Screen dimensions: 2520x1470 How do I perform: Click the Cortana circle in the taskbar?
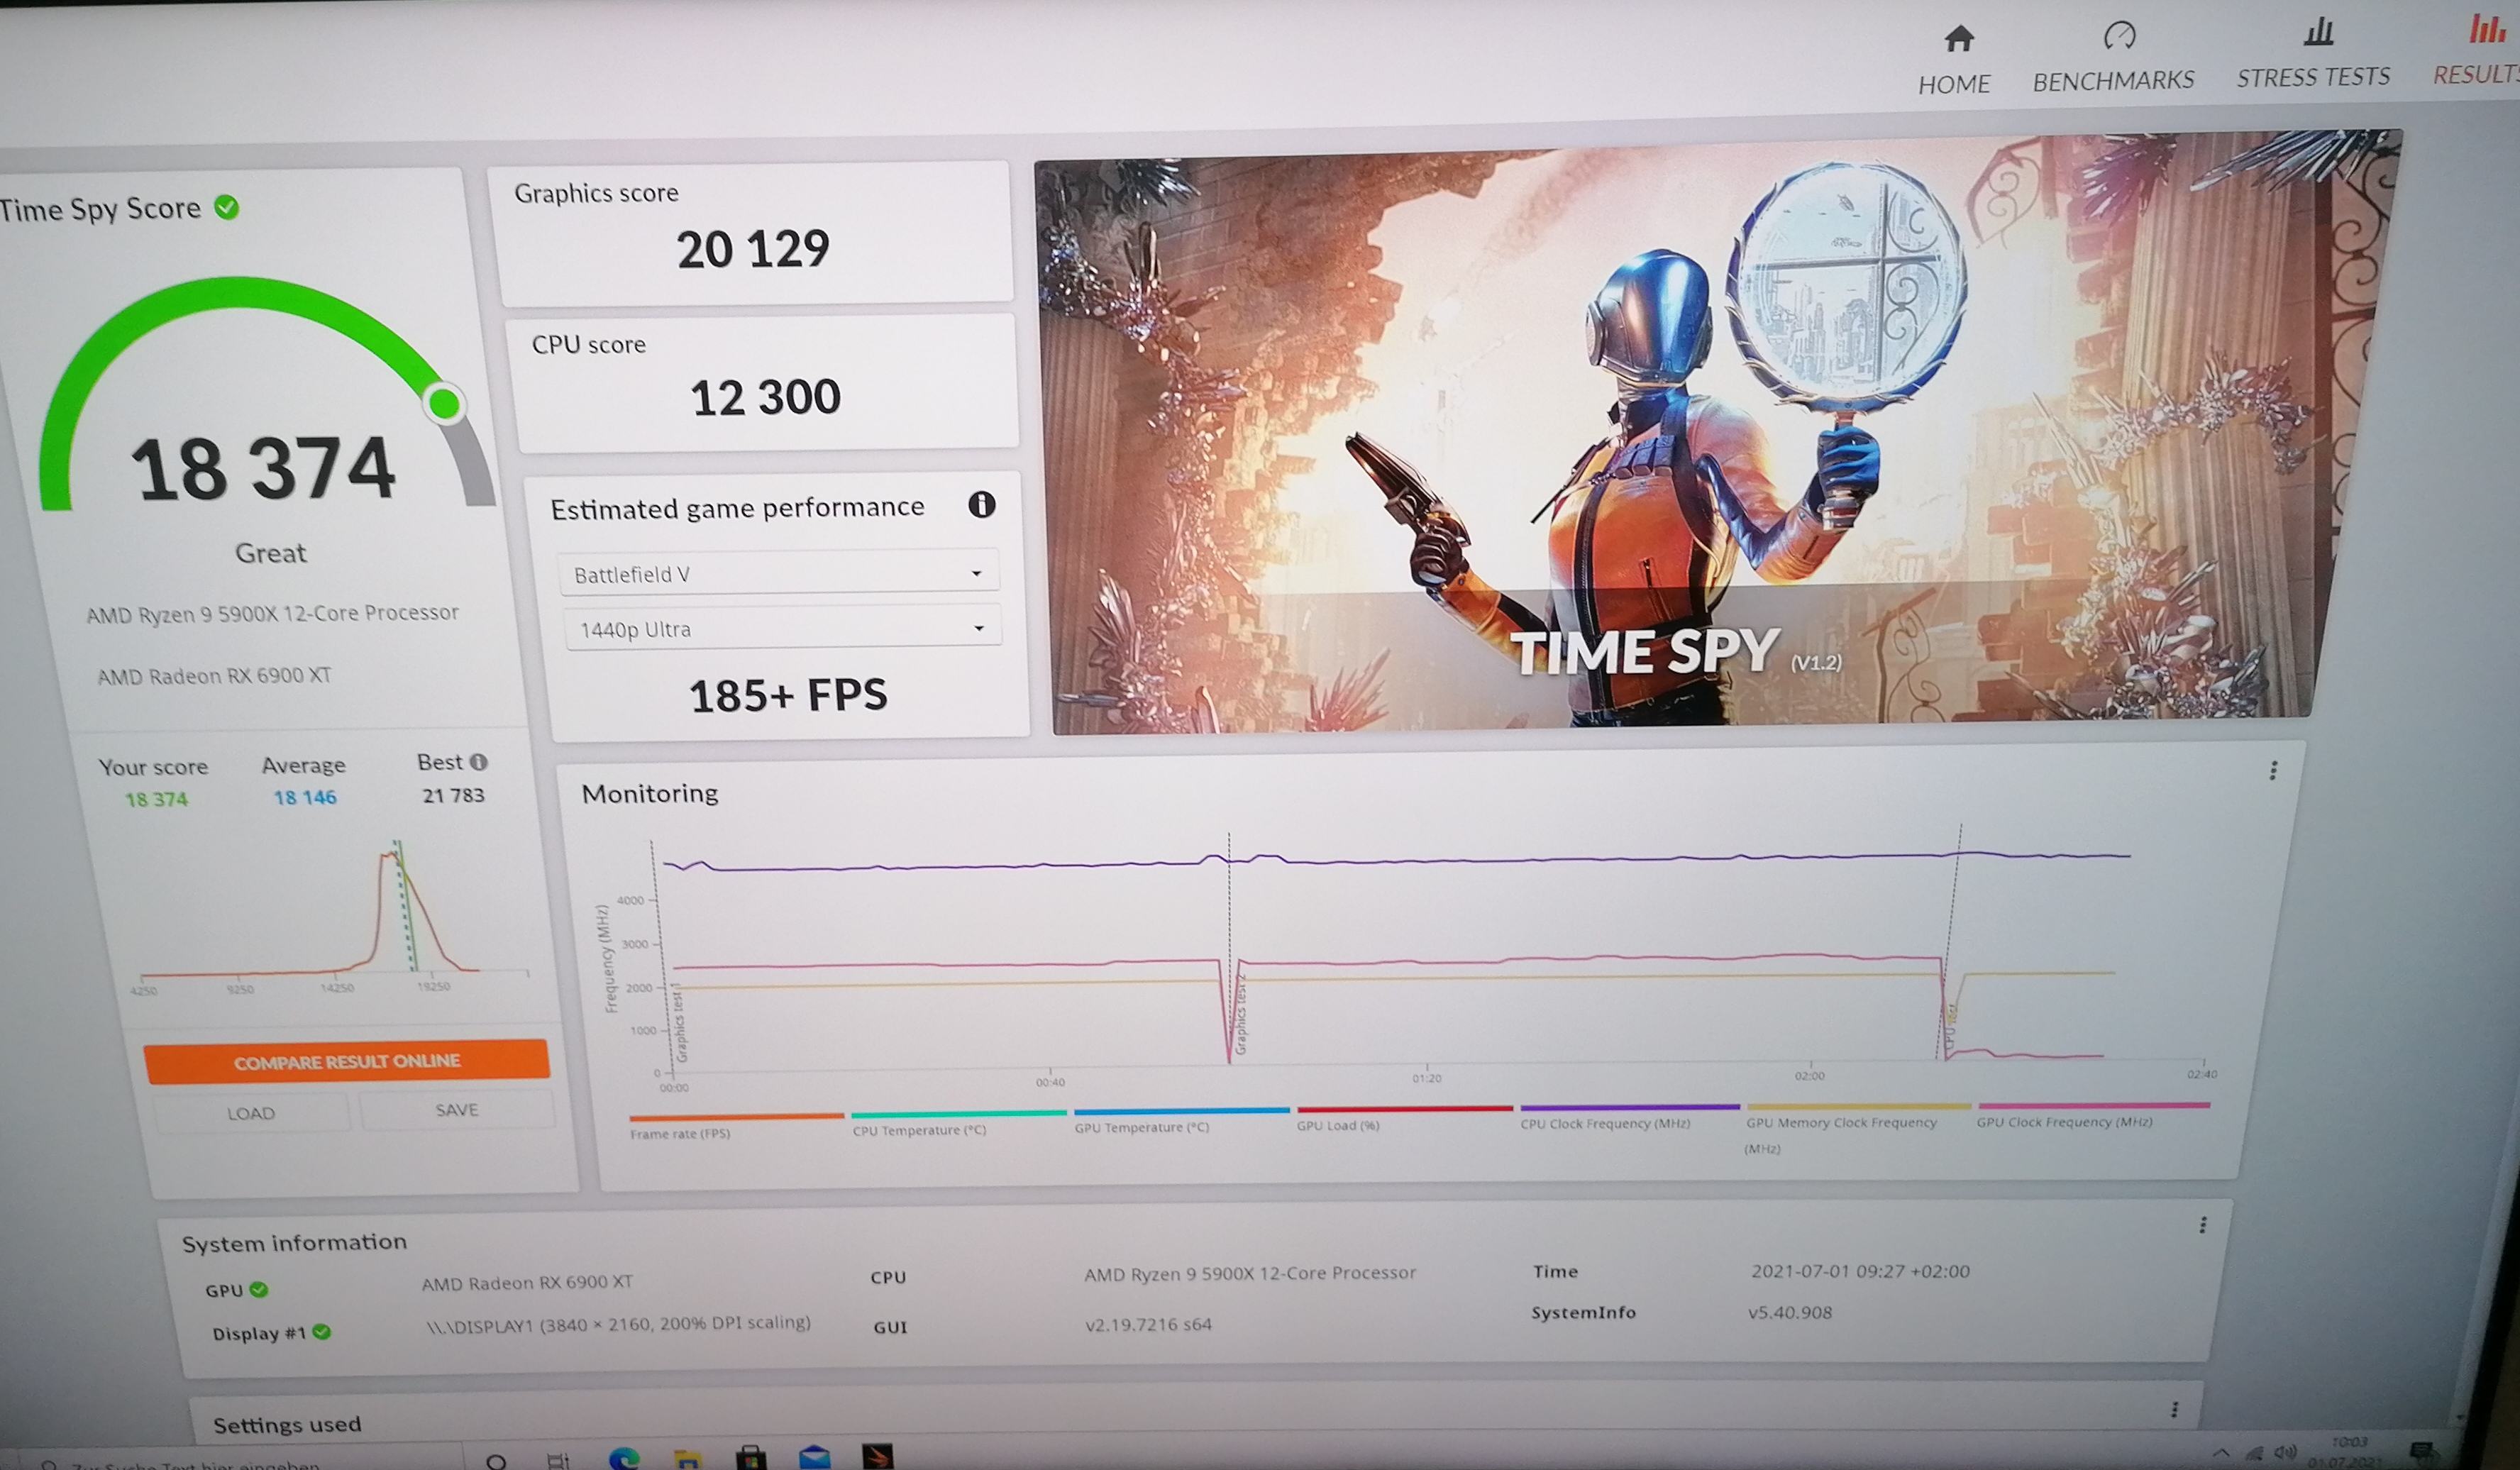coord(495,1461)
